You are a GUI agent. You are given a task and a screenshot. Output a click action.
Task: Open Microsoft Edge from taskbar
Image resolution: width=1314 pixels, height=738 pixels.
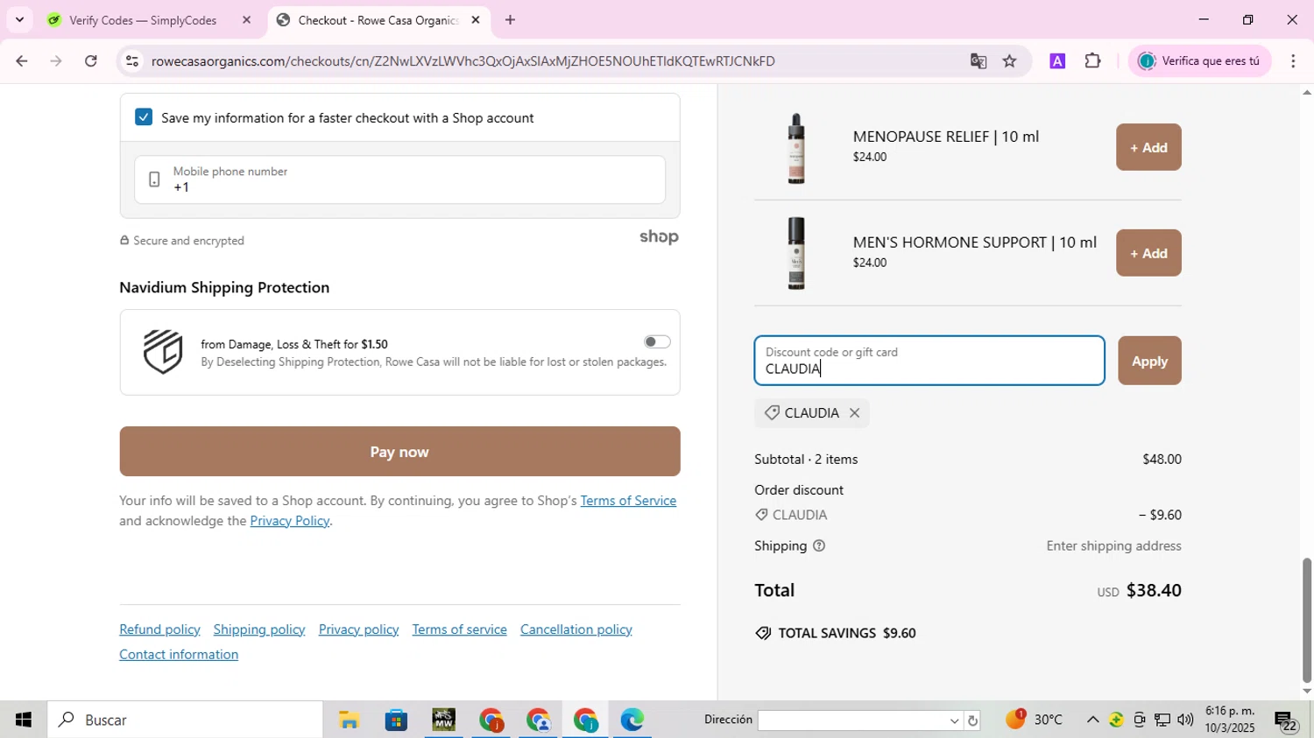point(632,720)
